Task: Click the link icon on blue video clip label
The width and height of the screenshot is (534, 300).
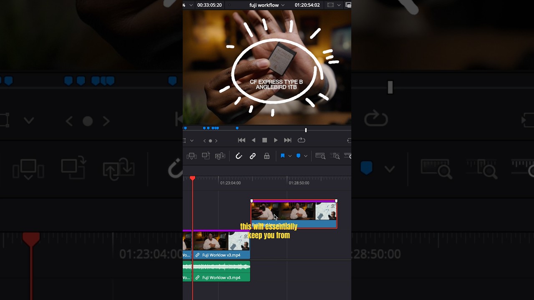Action: pyautogui.click(x=198, y=255)
